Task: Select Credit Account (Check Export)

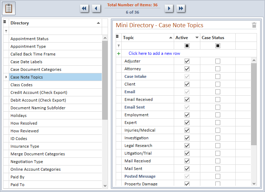Action: 55,93
